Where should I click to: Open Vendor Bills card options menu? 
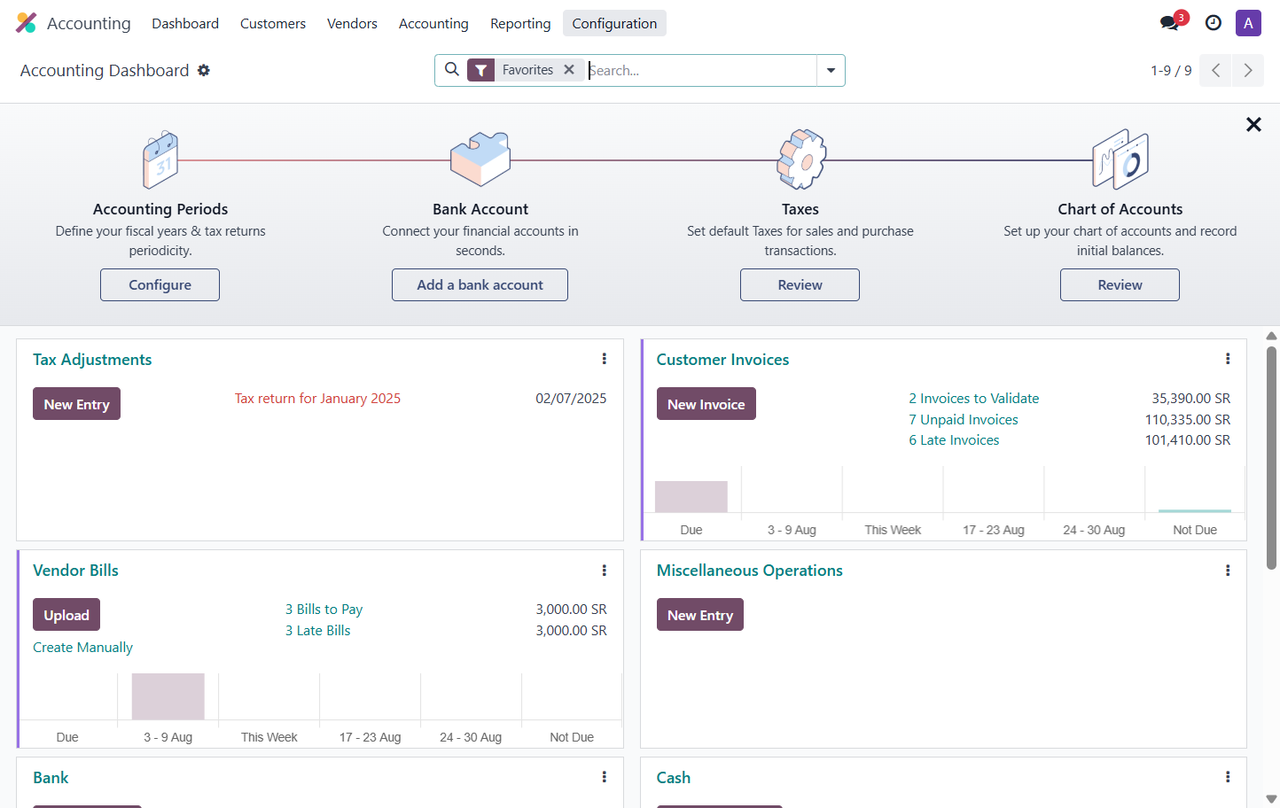click(605, 571)
